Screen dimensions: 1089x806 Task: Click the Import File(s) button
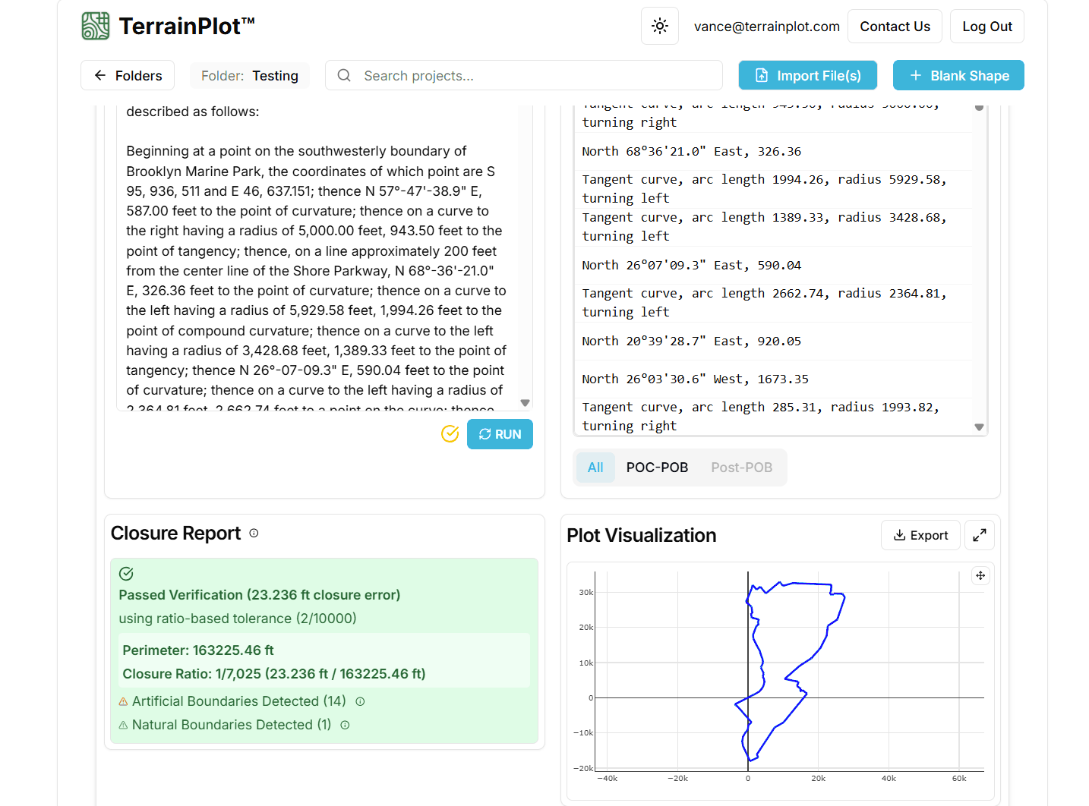pyautogui.click(x=807, y=75)
